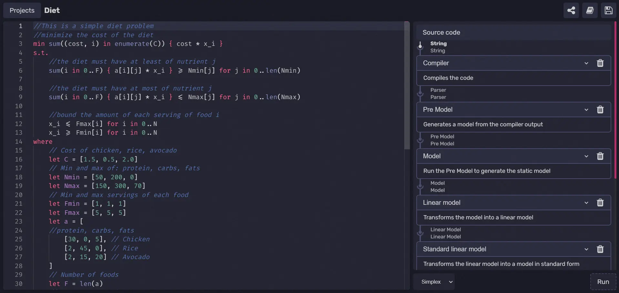Delete the Compiler stage using its trash icon

601,63
